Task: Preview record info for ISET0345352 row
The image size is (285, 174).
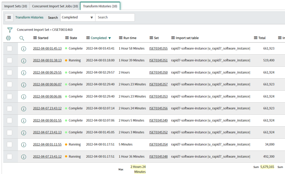Action: (24, 133)
